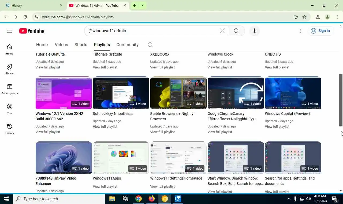Open the Windows Start button
The image size is (343, 204).
(6, 199)
